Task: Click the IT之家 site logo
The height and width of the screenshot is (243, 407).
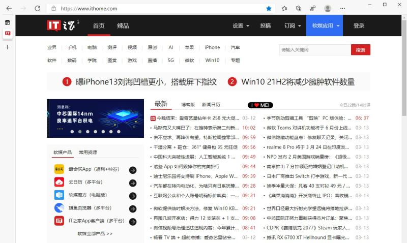Action: point(63,25)
